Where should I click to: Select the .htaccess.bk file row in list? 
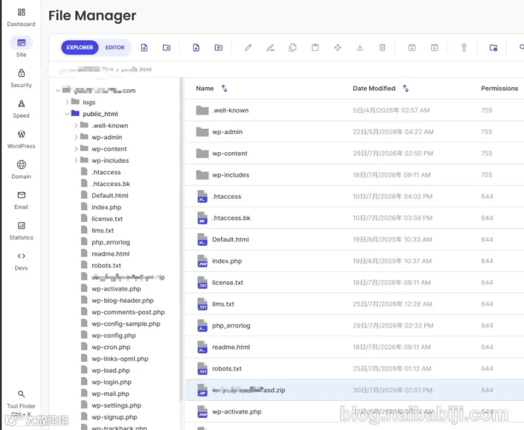[355, 218]
